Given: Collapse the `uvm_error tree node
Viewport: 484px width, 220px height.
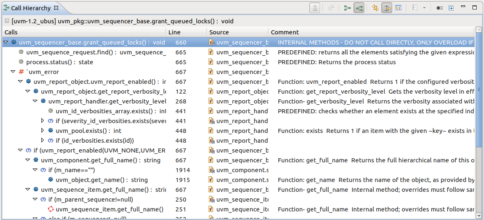Looking at the screenshot, I should coord(13,72).
